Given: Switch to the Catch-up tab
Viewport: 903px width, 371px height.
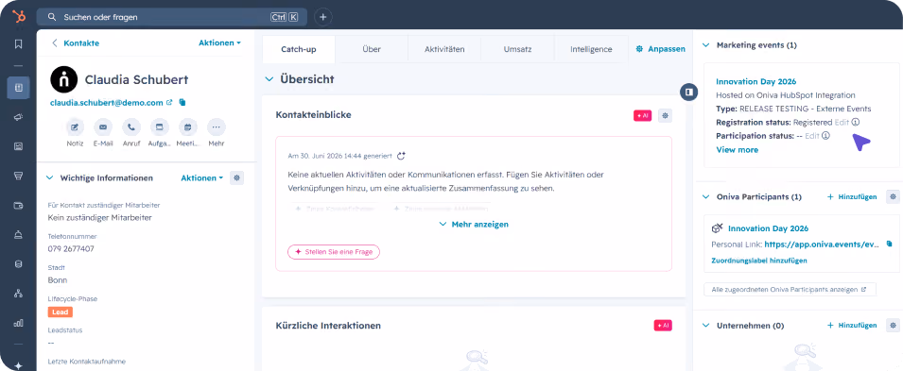Looking at the screenshot, I should tap(298, 49).
